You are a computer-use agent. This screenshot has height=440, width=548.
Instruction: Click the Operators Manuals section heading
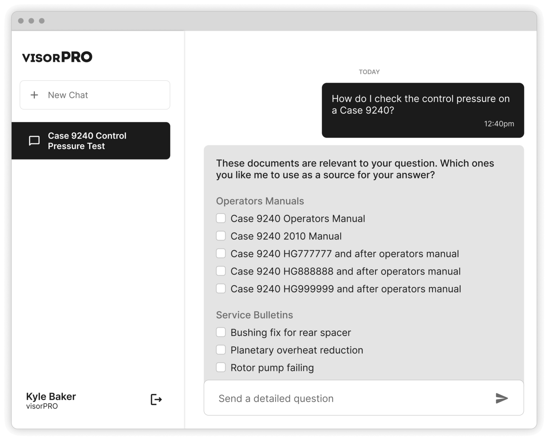point(260,201)
